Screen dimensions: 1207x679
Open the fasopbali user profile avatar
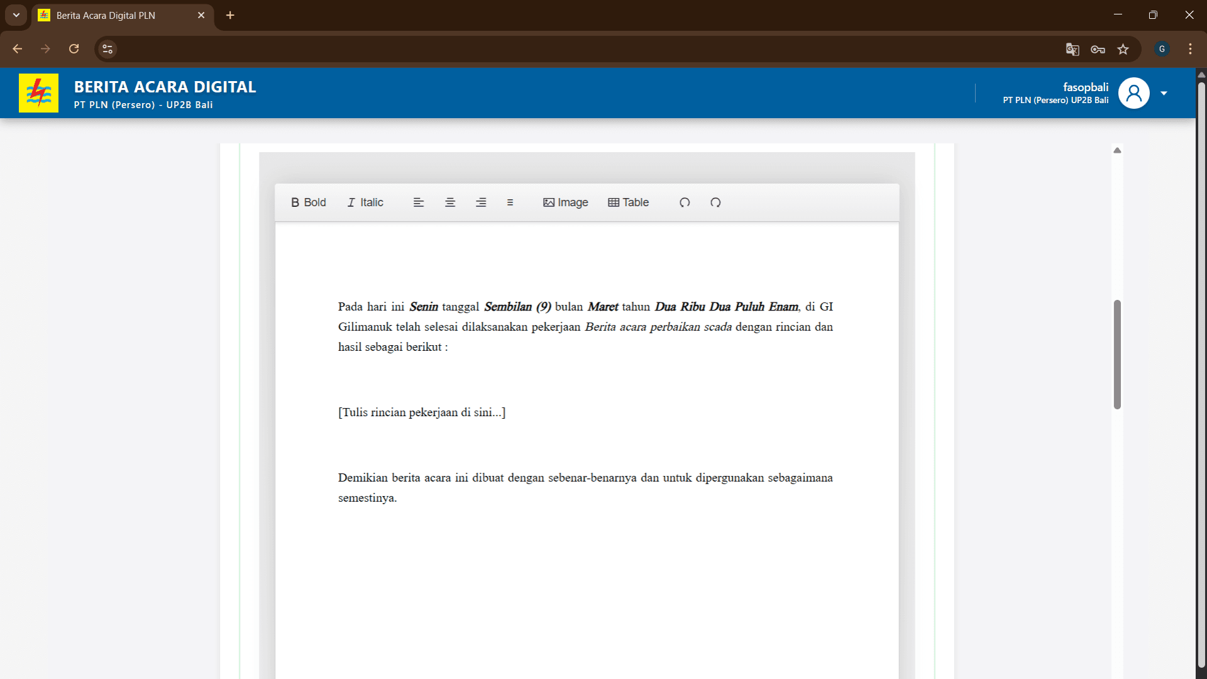click(x=1133, y=93)
